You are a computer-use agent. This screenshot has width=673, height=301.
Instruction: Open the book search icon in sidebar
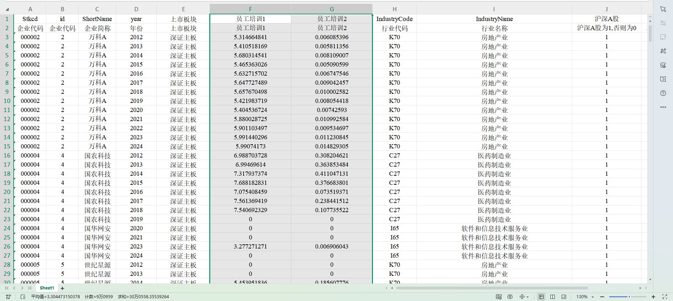[663, 79]
